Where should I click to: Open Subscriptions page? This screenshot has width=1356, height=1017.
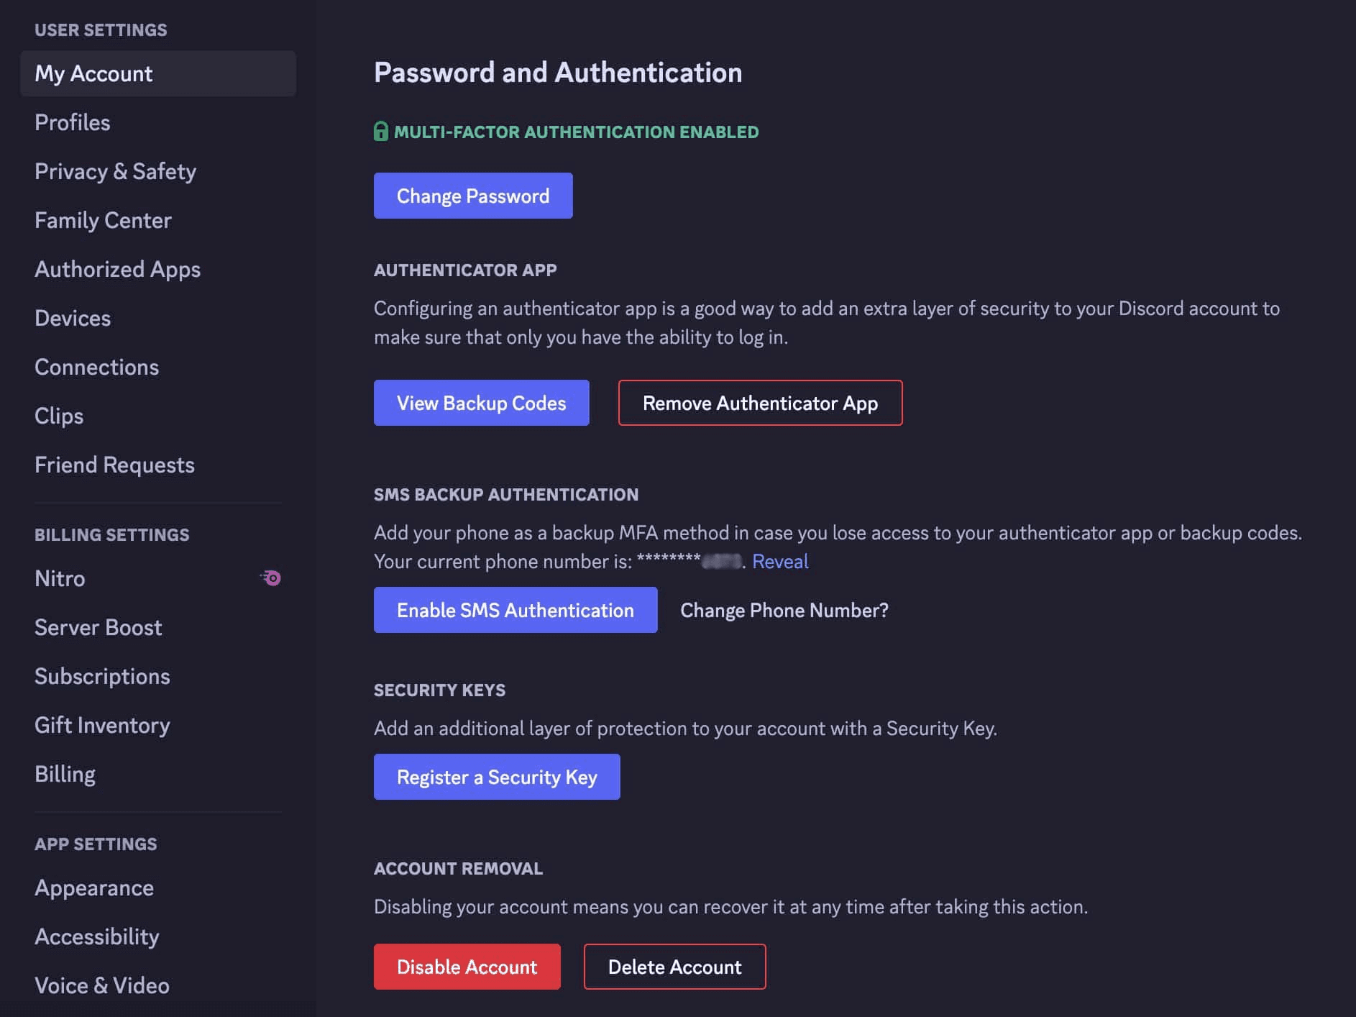(x=158, y=676)
